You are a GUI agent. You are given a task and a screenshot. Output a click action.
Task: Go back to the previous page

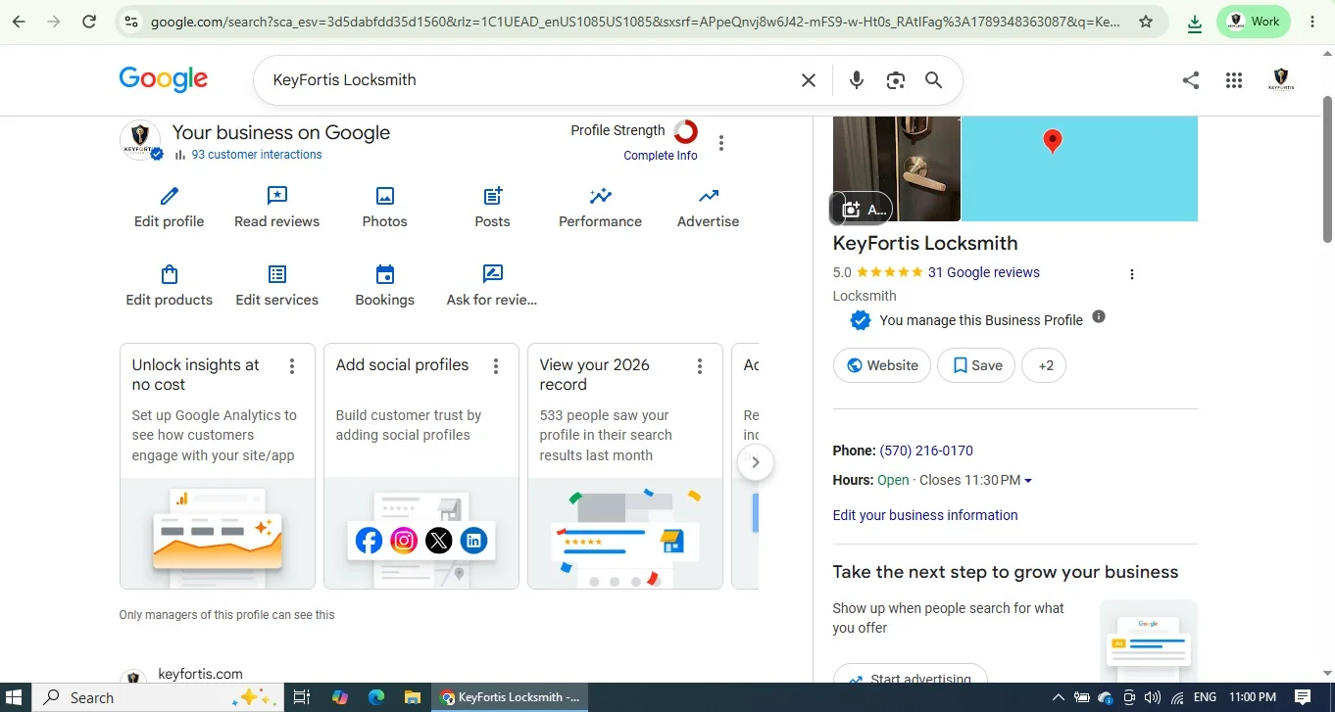pos(19,22)
